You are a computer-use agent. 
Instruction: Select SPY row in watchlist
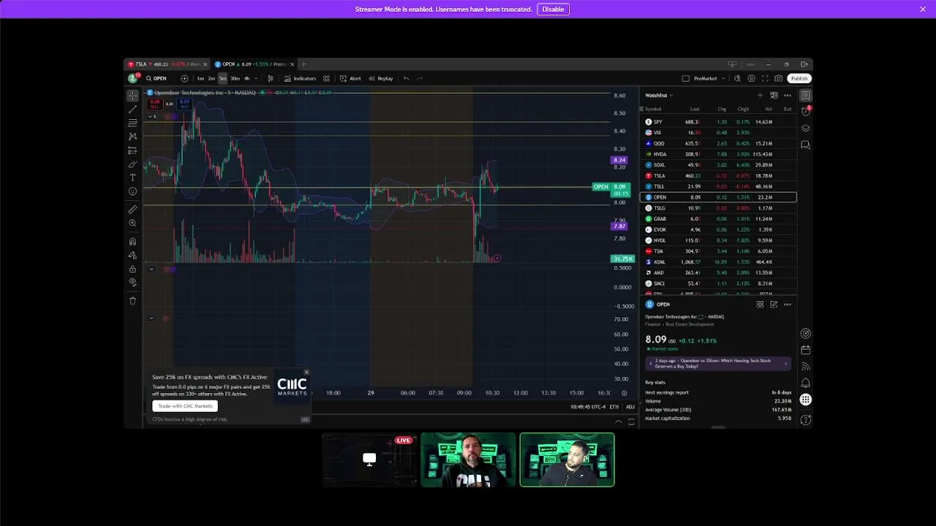pos(718,122)
